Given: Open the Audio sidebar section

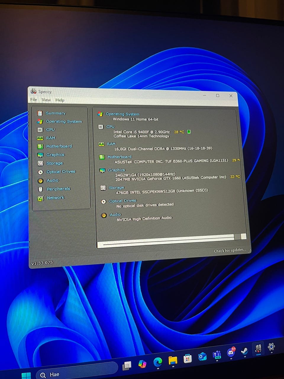Looking at the screenshot, I should point(53,180).
